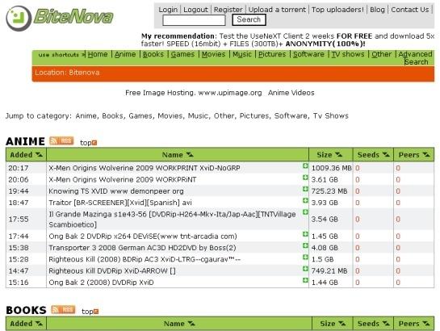Sort ANIME table by Size column arrow
The height and width of the screenshot is (331, 440).
339,154
